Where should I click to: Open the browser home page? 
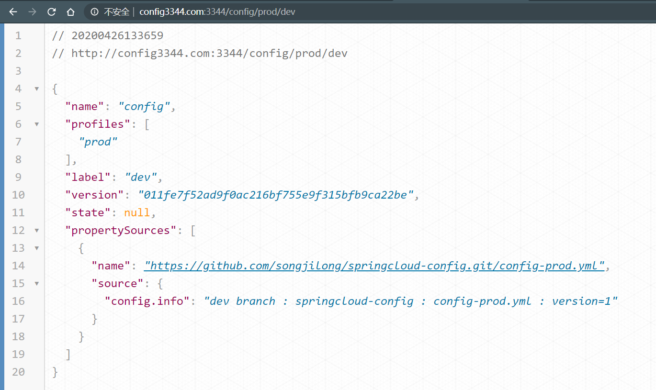[70, 12]
